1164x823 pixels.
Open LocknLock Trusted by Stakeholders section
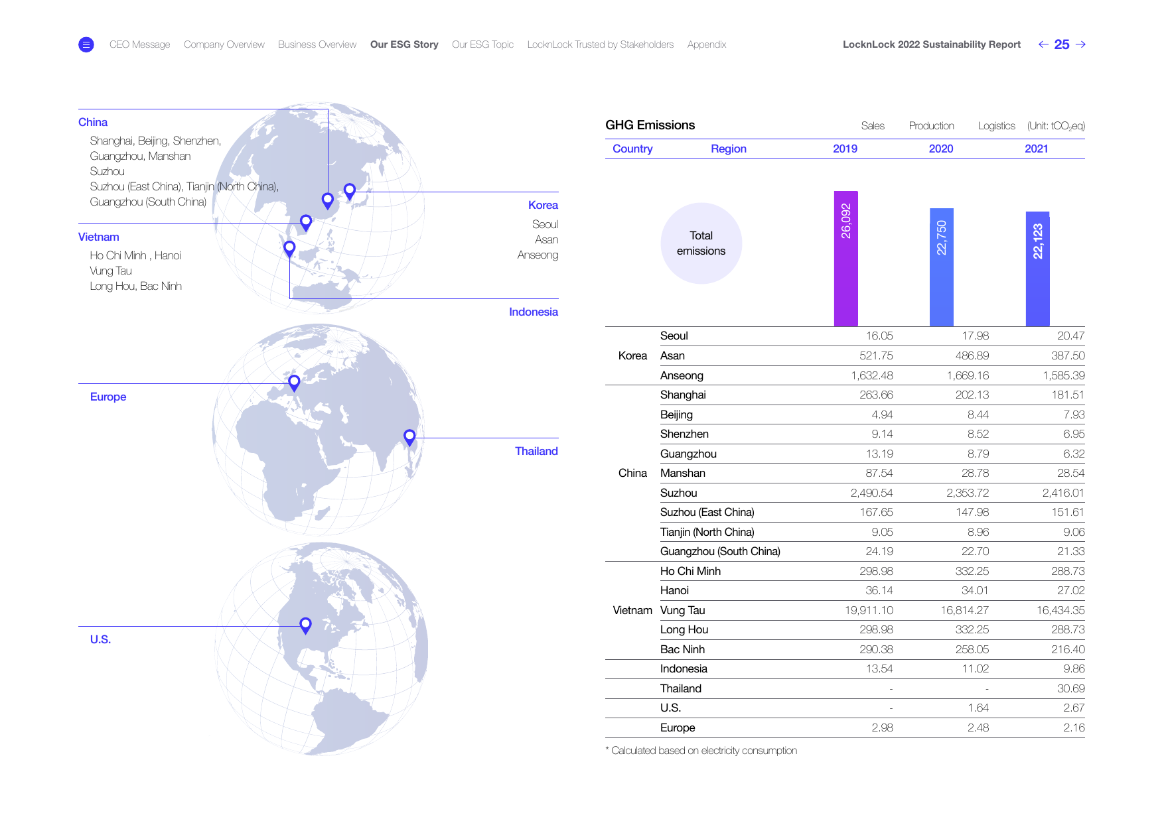(x=601, y=44)
